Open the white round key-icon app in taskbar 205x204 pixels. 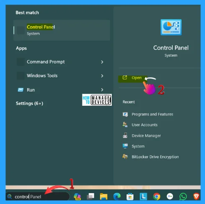tap(170, 196)
